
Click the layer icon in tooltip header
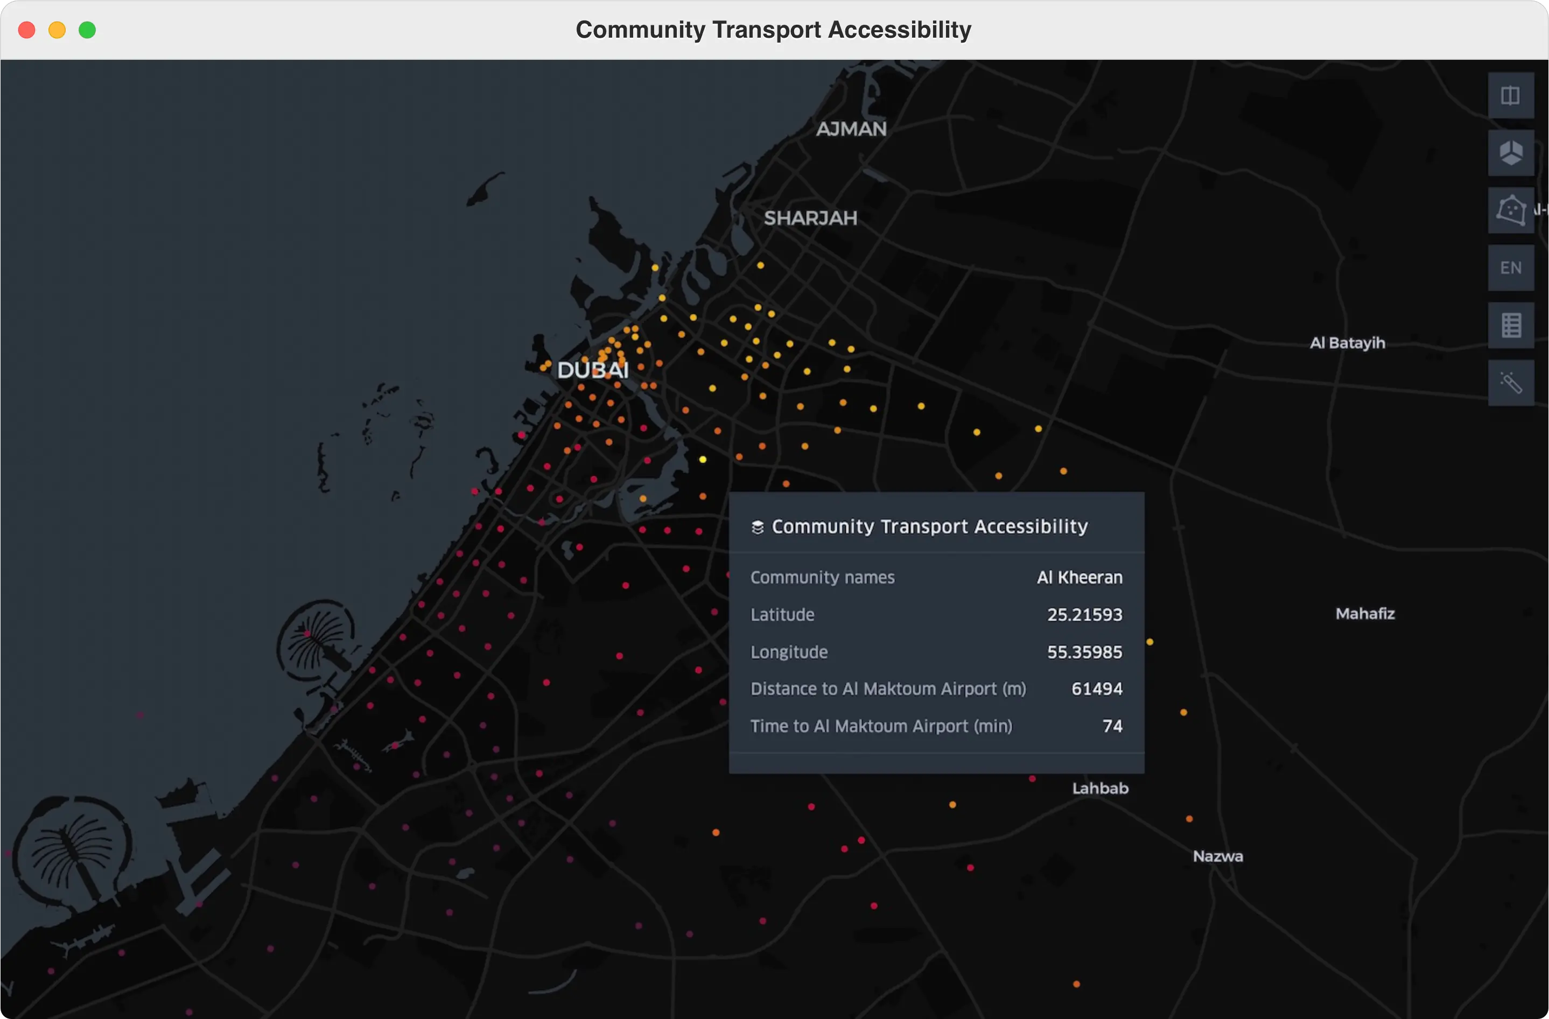pyautogui.click(x=757, y=526)
